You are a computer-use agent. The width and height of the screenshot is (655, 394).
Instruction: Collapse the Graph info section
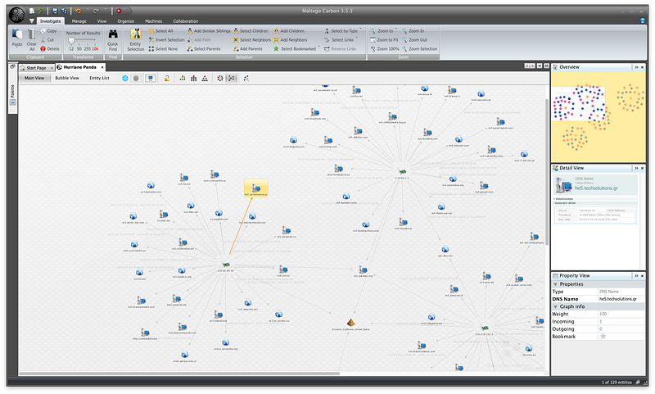coord(556,306)
